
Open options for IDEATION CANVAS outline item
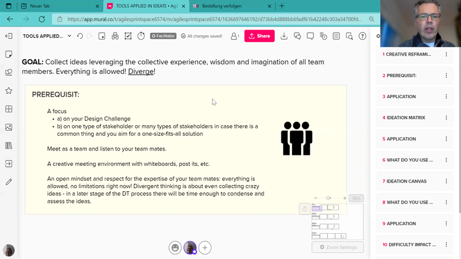point(446,181)
